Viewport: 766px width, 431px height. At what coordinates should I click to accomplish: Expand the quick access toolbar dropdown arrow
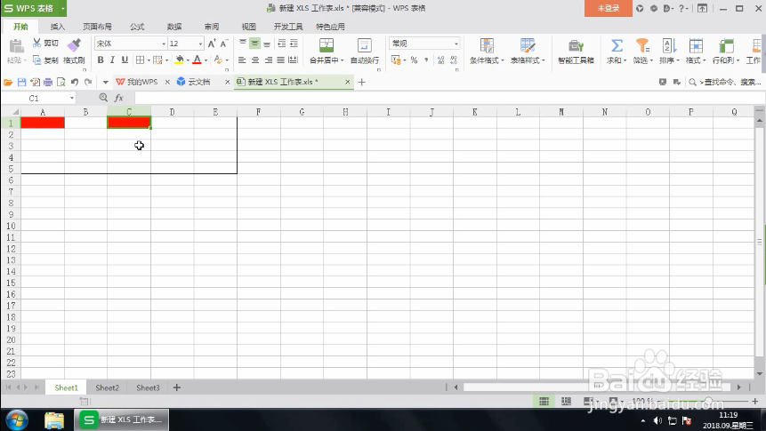[105, 82]
